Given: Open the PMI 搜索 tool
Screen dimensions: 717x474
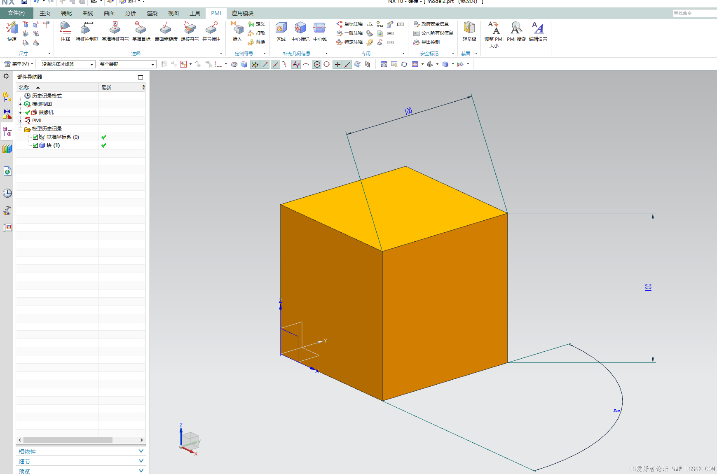Looking at the screenshot, I should click(516, 32).
